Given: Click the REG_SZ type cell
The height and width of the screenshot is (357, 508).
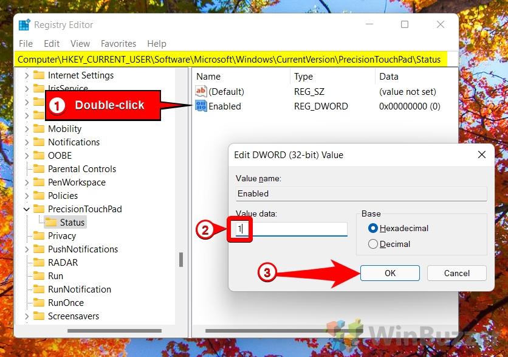Looking at the screenshot, I should click(309, 92).
